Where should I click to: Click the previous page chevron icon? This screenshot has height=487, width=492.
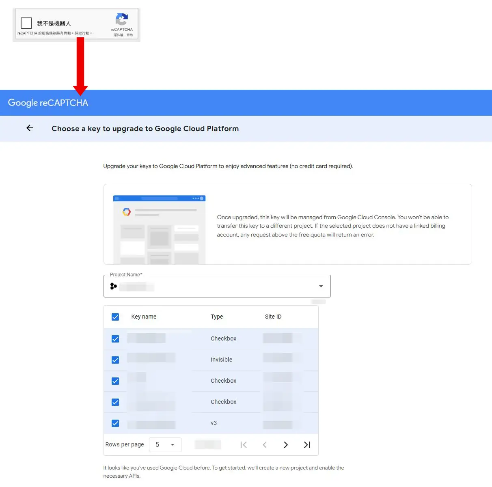click(265, 445)
